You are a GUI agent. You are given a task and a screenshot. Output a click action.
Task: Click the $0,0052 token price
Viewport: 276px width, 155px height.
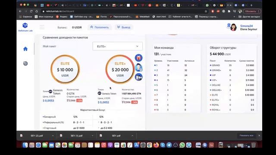click(x=103, y=102)
